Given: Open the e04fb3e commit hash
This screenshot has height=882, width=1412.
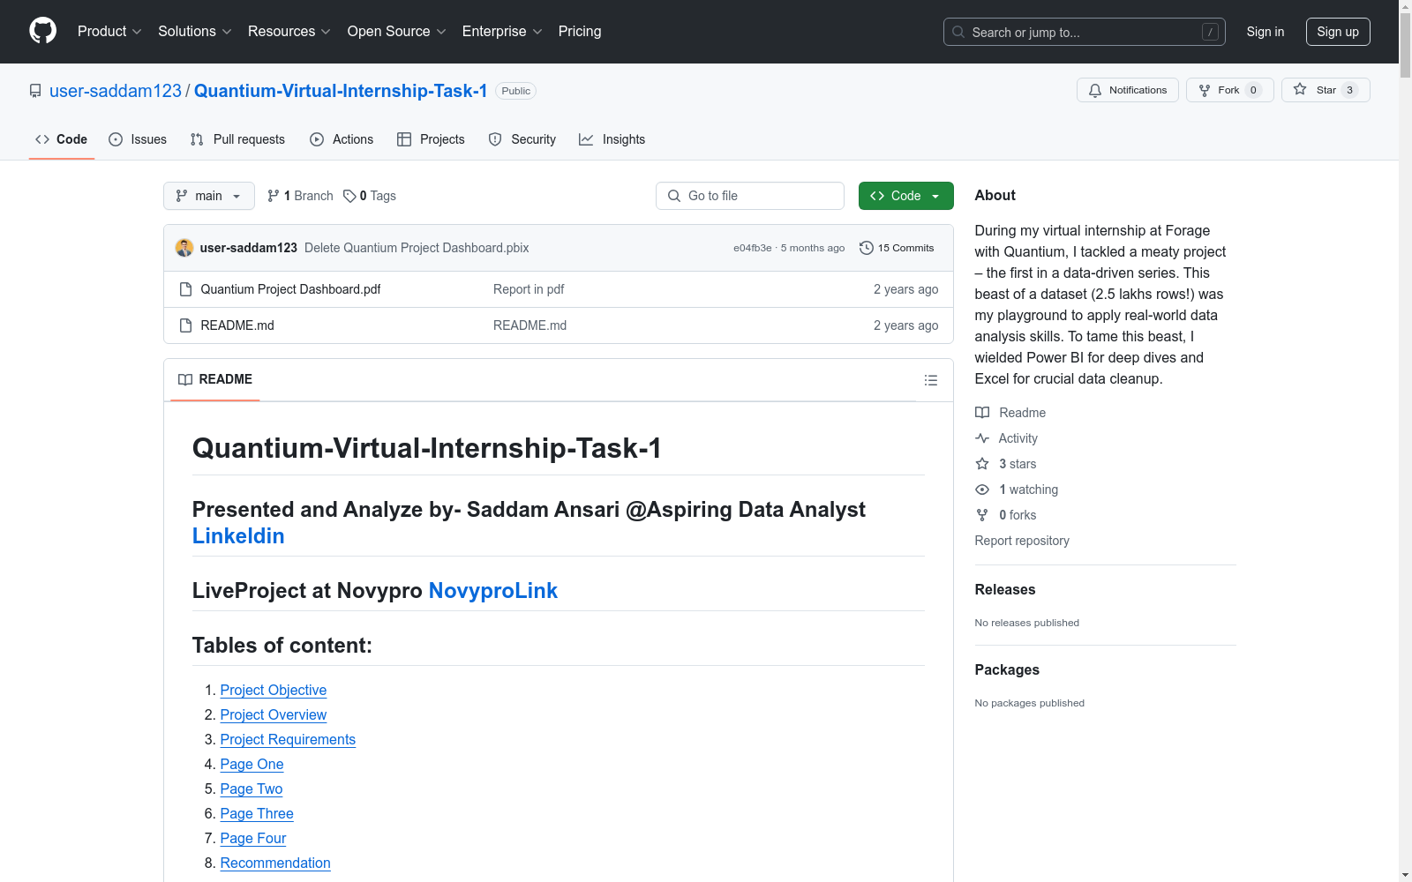Looking at the screenshot, I should click(x=753, y=248).
